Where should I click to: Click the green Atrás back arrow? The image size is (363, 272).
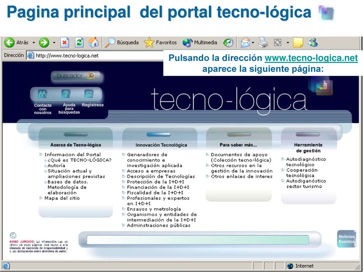(x=10, y=42)
